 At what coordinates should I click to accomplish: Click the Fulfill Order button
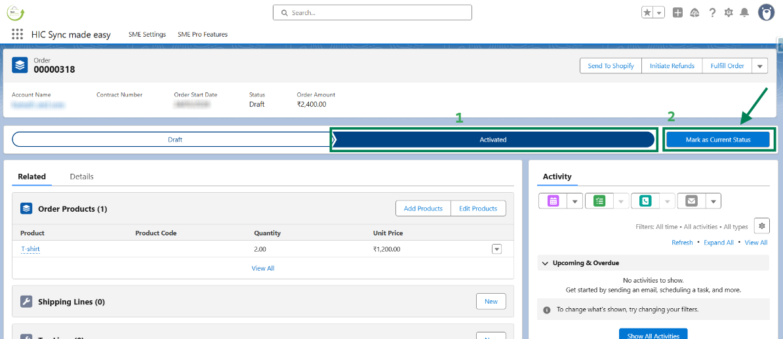click(727, 66)
